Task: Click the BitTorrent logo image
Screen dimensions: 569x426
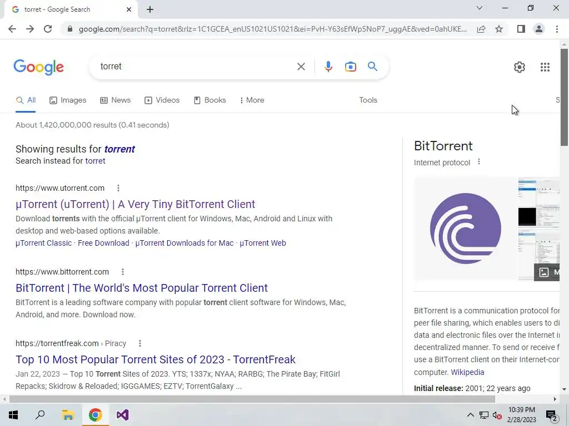Action: click(466, 229)
